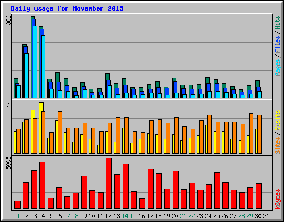
Task: Click the KBytes legend label
Action: point(277,199)
